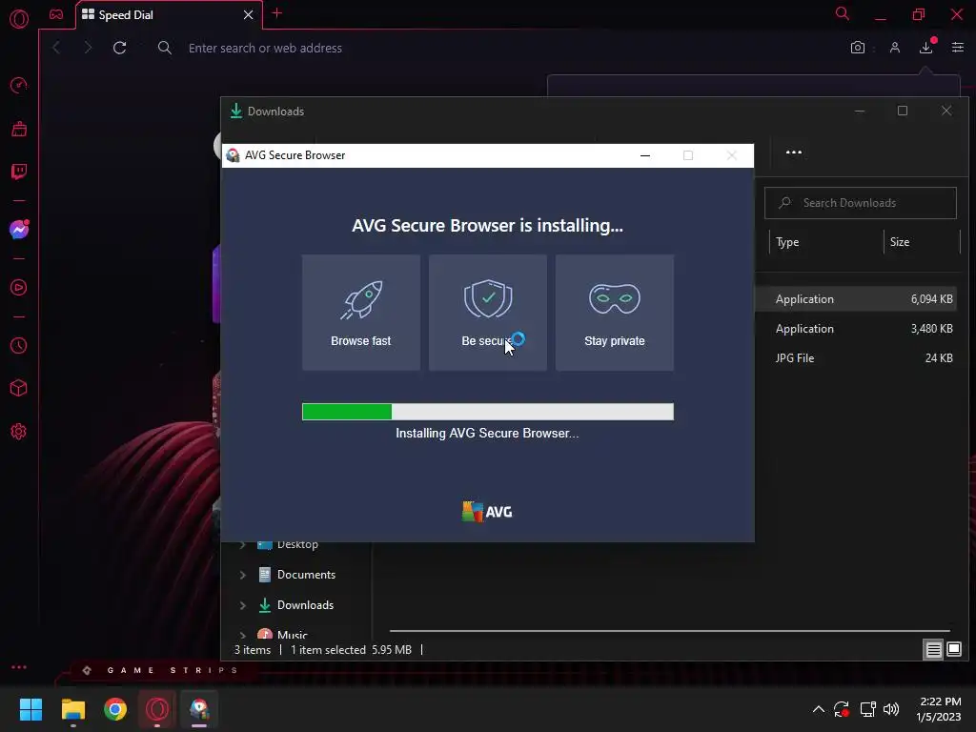Close the Speed Dial tab
This screenshot has width=976, height=732.
click(x=249, y=14)
